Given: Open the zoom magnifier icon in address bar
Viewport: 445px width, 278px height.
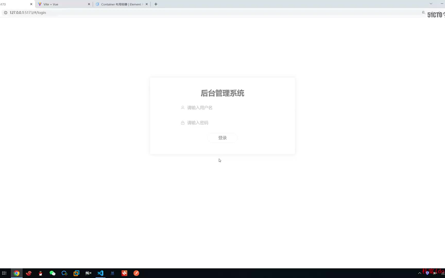Looking at the screenshot, I should coord(423,13).
